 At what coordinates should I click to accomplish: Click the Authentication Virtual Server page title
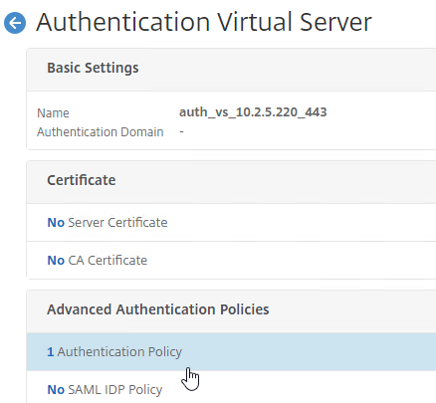tap(204, 22)
